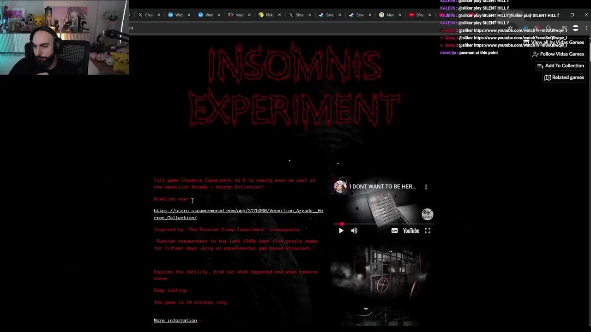Switch to the YouTube 'Slike' browser tab

pyautogui.click(x=420, y=15)
